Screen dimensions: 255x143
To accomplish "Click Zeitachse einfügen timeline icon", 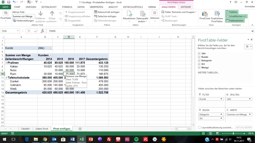I will coord(96,16).
